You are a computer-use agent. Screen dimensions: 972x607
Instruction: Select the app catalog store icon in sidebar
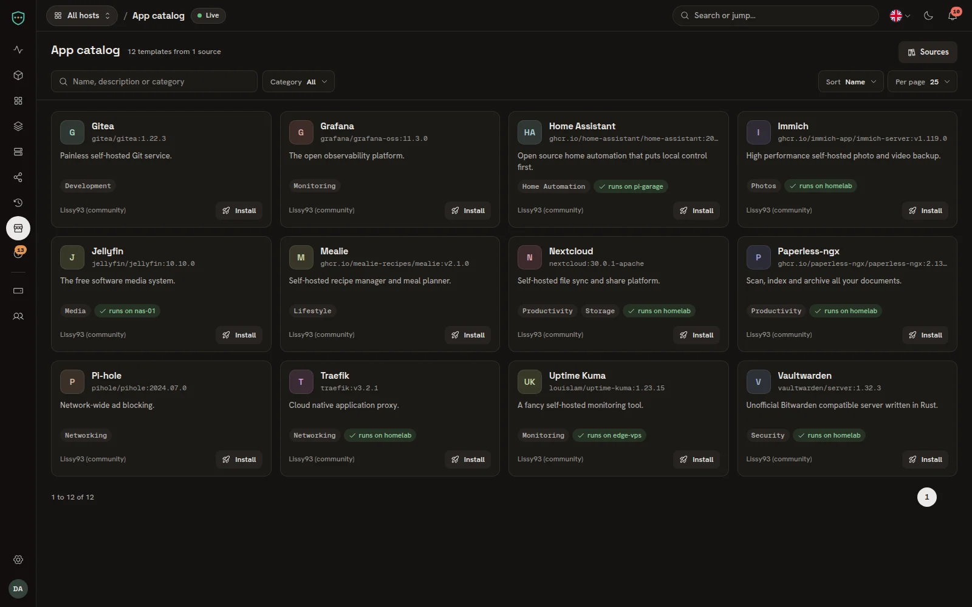18,228
